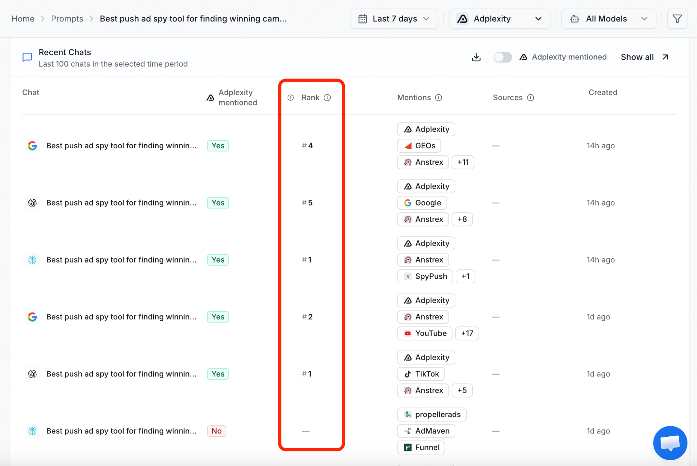This screenshot has width=697, height=466.
Task: Open the blue chat support bubble
Action: [670, 443]
